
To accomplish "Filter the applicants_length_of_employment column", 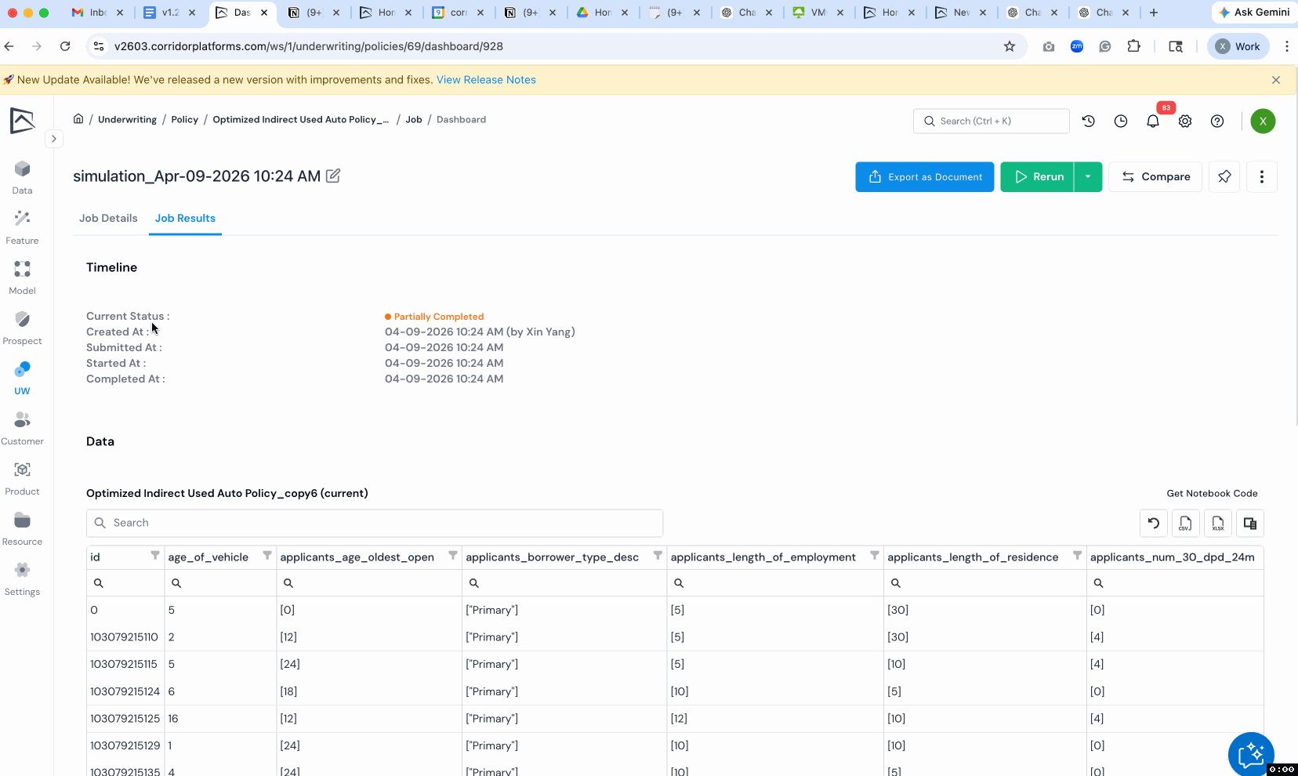I will click(875, 556).
